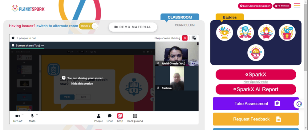Open slide thumbnail 26 in shared viewer
This screenshot has width=308, height=130.
coord(24,57)
